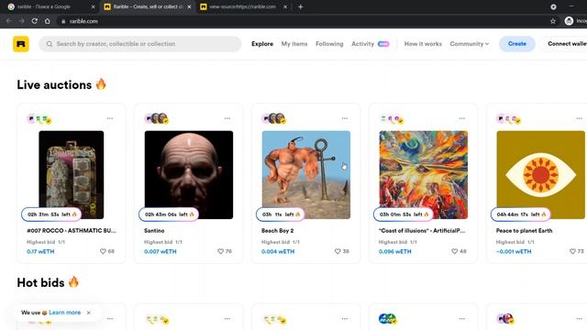Open the Beach Boy 2 title link
587x330 pixels.
[x=277, y=230]
